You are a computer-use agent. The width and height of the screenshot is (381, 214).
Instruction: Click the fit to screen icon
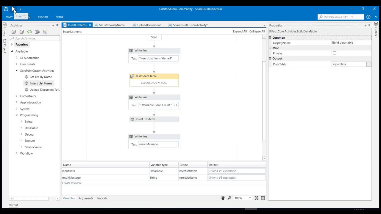click(x=257, y=198)
